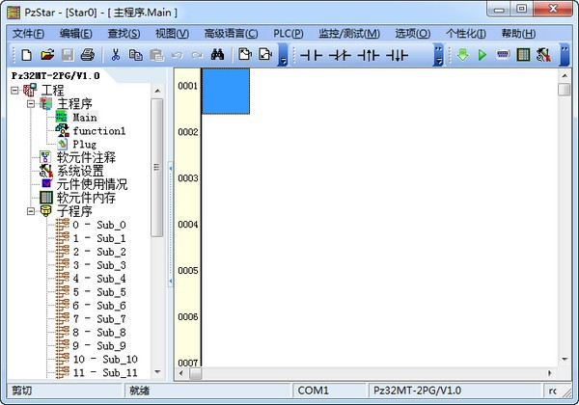Click the Cut scissors icon
The image size is (579, 405).
pos(116,55)
